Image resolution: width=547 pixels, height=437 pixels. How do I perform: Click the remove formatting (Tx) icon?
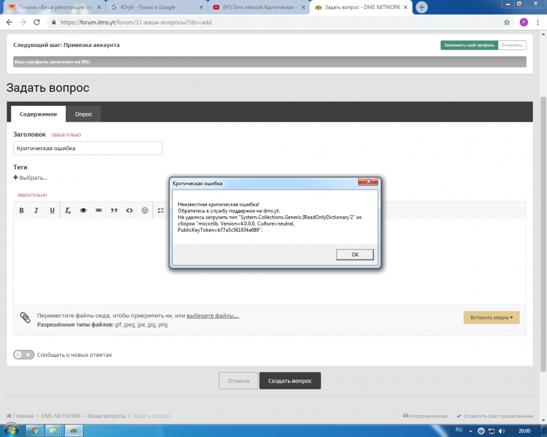[x=68, y=210]
